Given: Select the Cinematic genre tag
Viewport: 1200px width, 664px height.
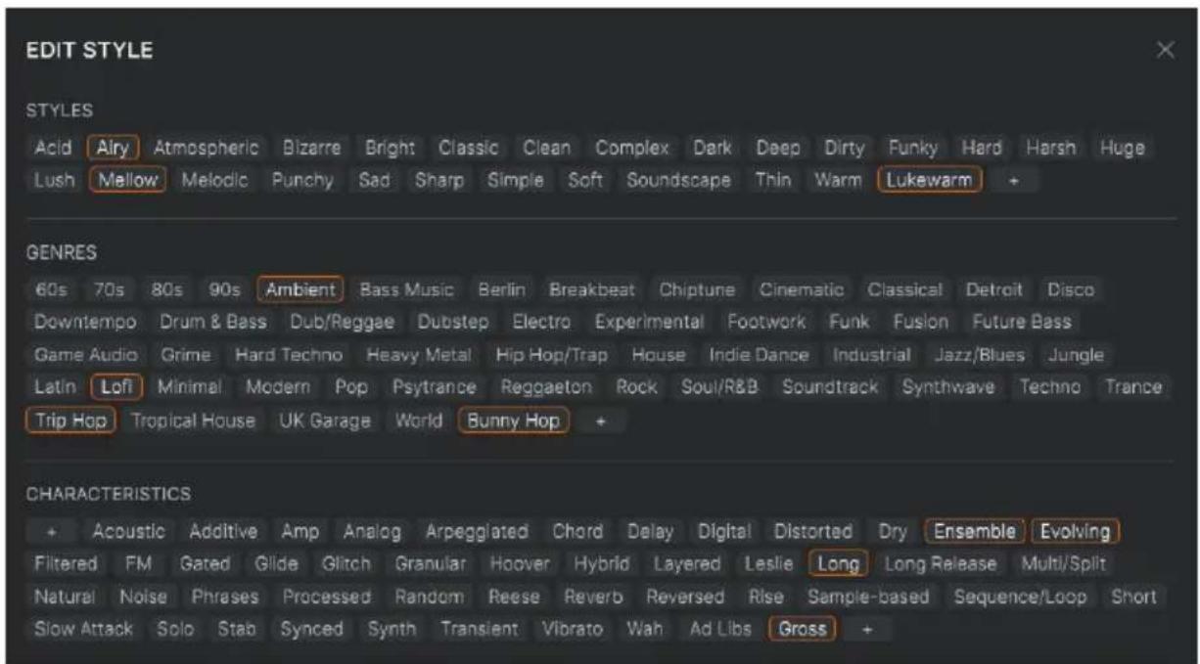Looking at the screenshot, I should point(802,289).
